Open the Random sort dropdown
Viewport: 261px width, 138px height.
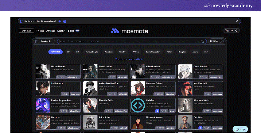pyautogui.click(x=44, y=41)
